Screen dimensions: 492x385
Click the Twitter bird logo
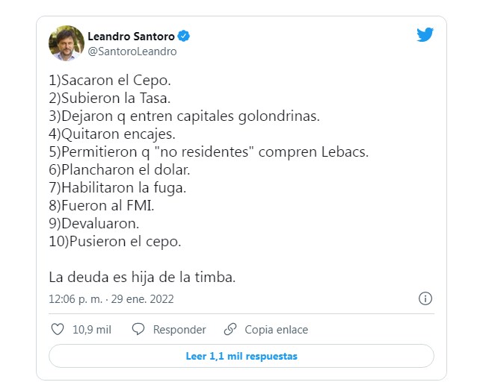pos(425,35)
